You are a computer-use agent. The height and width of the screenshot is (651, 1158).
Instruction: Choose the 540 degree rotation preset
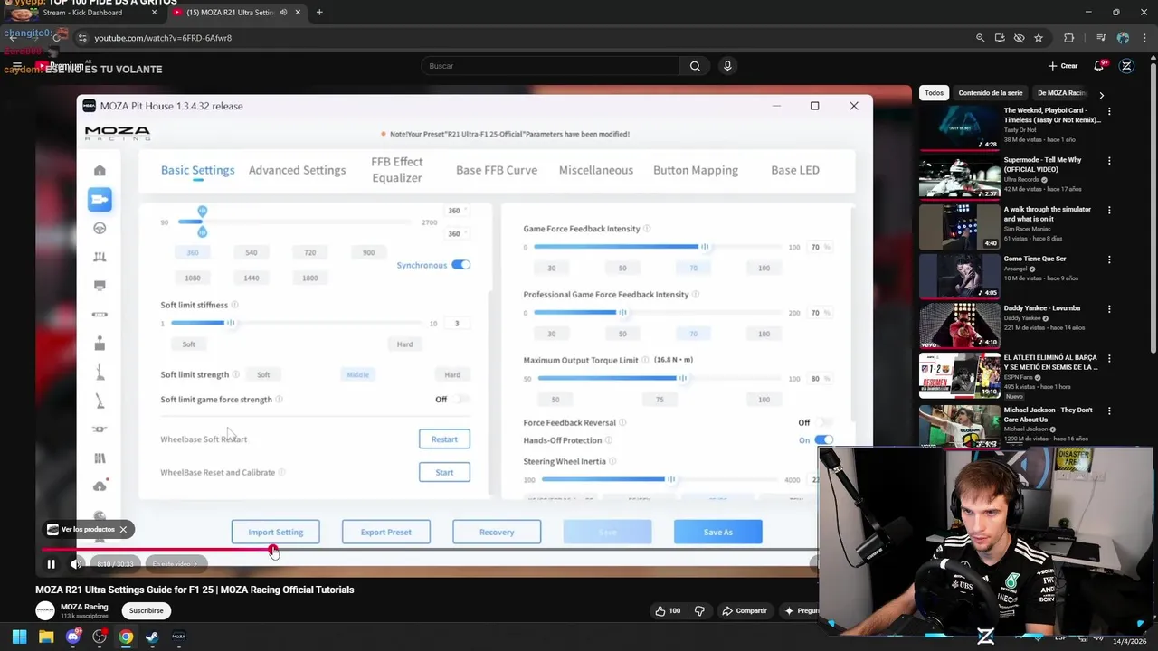point(252,252)
